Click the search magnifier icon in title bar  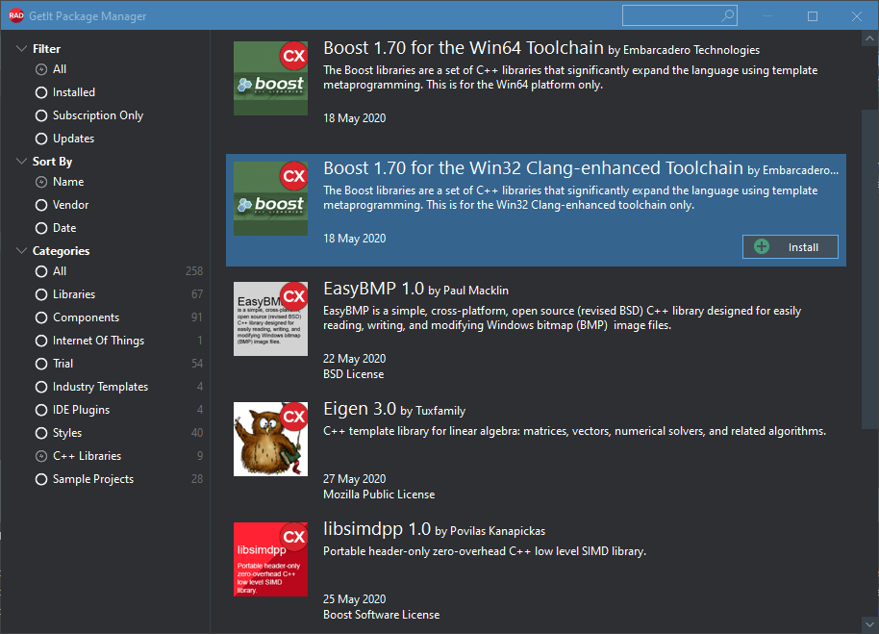pos(727,15)
